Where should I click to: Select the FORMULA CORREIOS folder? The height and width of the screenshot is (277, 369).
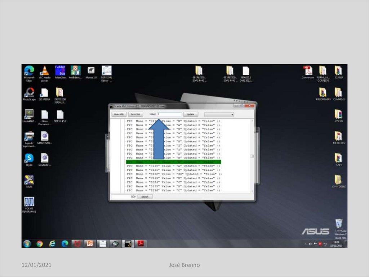(323, 74)
